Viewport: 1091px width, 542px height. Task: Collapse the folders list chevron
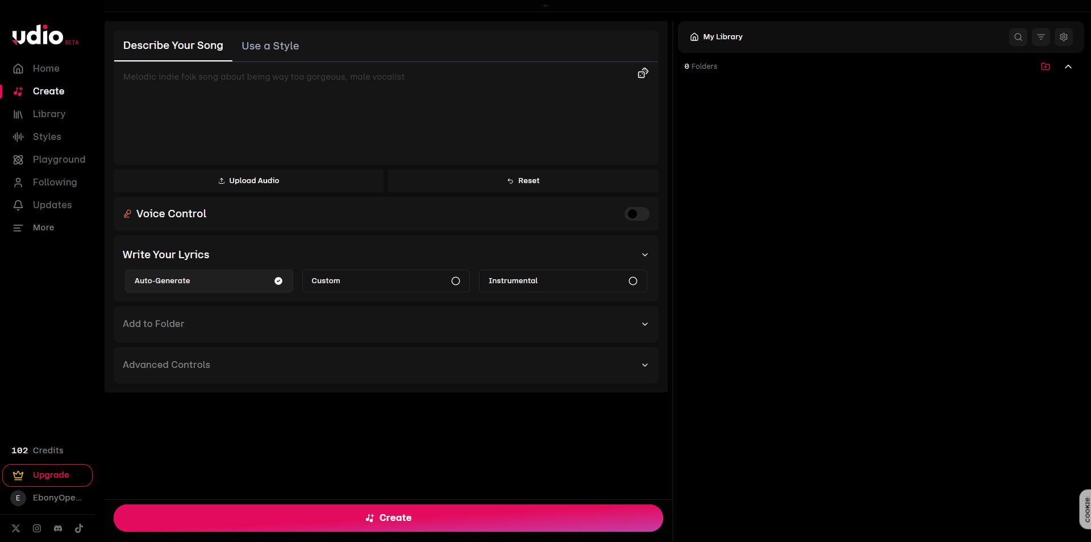(x=1068, y=67)
